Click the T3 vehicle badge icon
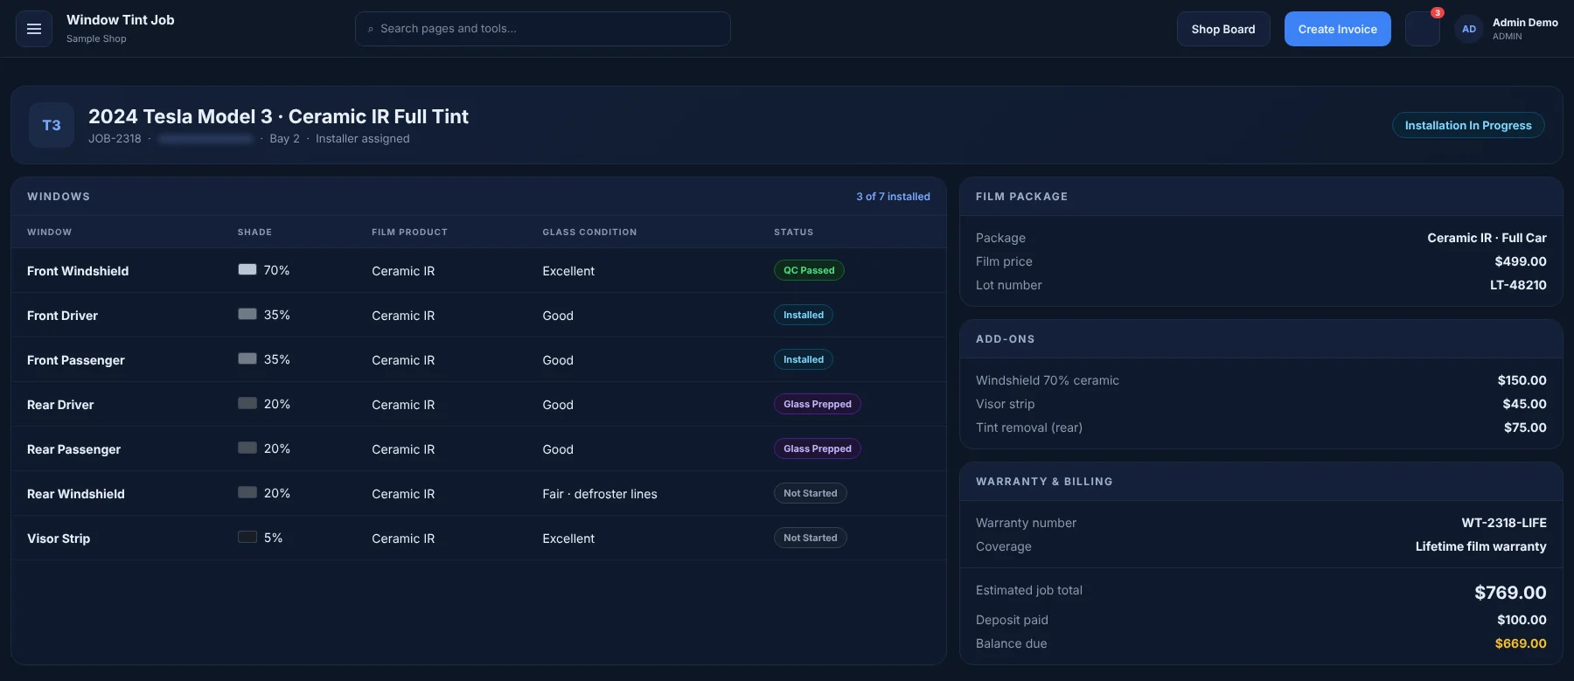Viewport: 1574px width, 681px height. point(52,125)
